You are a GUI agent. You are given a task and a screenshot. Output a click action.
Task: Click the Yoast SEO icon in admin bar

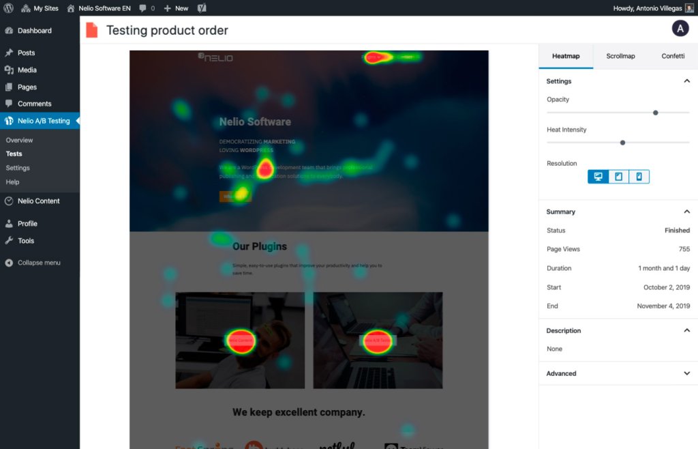point(202,8)
